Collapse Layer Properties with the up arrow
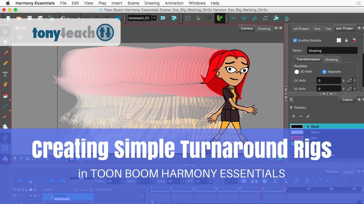This screenshot has height=204, width=364. 324,94
